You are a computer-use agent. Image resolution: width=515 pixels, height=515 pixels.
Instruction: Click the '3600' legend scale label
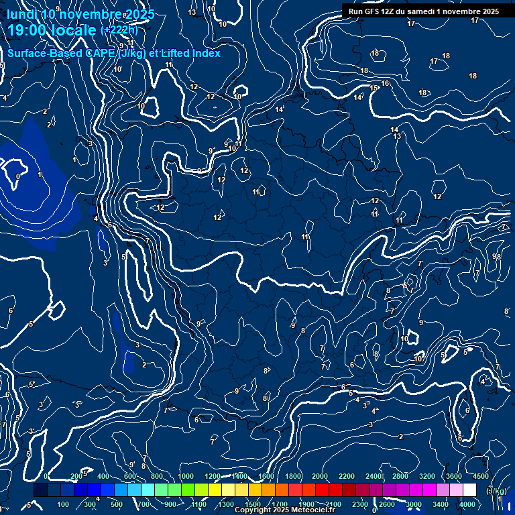[454, 476]
